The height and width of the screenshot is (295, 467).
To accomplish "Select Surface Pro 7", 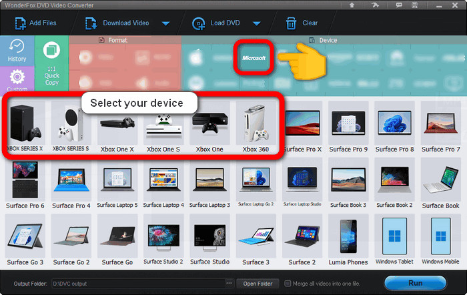I will (x=441, y=127).
